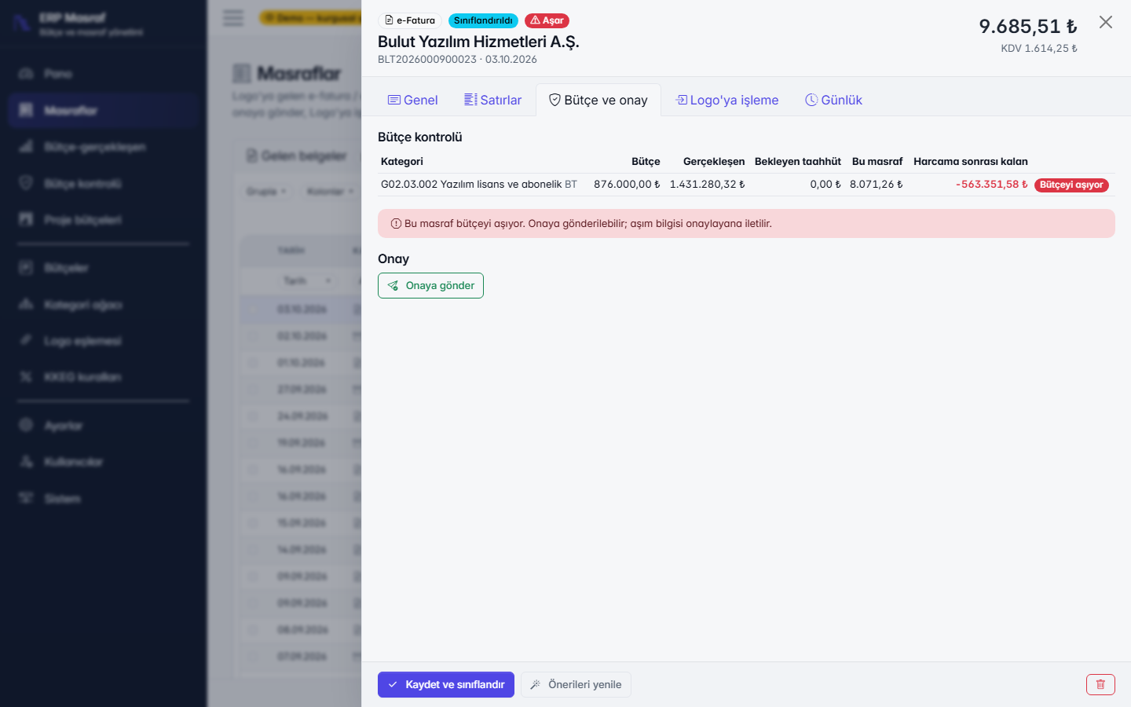Refresh suggestions with Önerileri yenile
Viewport: 1131px width, 707px height.
click(576, 684)
